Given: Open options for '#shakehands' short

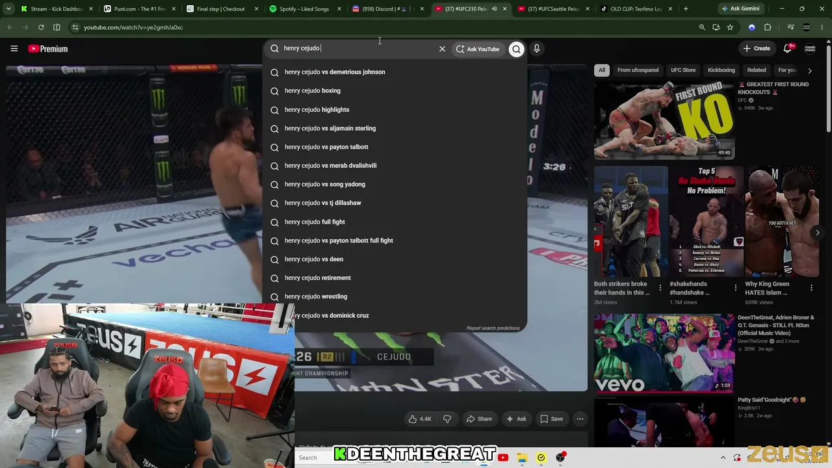Looking at the screenshot, I should click(x=736, y=288).
